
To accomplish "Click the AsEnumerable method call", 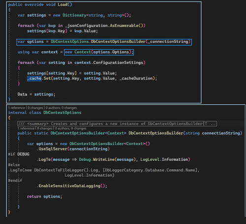I will [124, 26].
